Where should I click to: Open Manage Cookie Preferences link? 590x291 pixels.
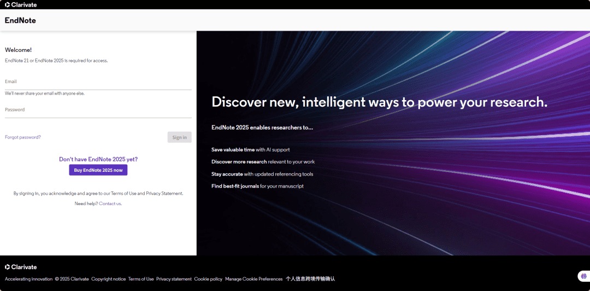tap(253, 279)
